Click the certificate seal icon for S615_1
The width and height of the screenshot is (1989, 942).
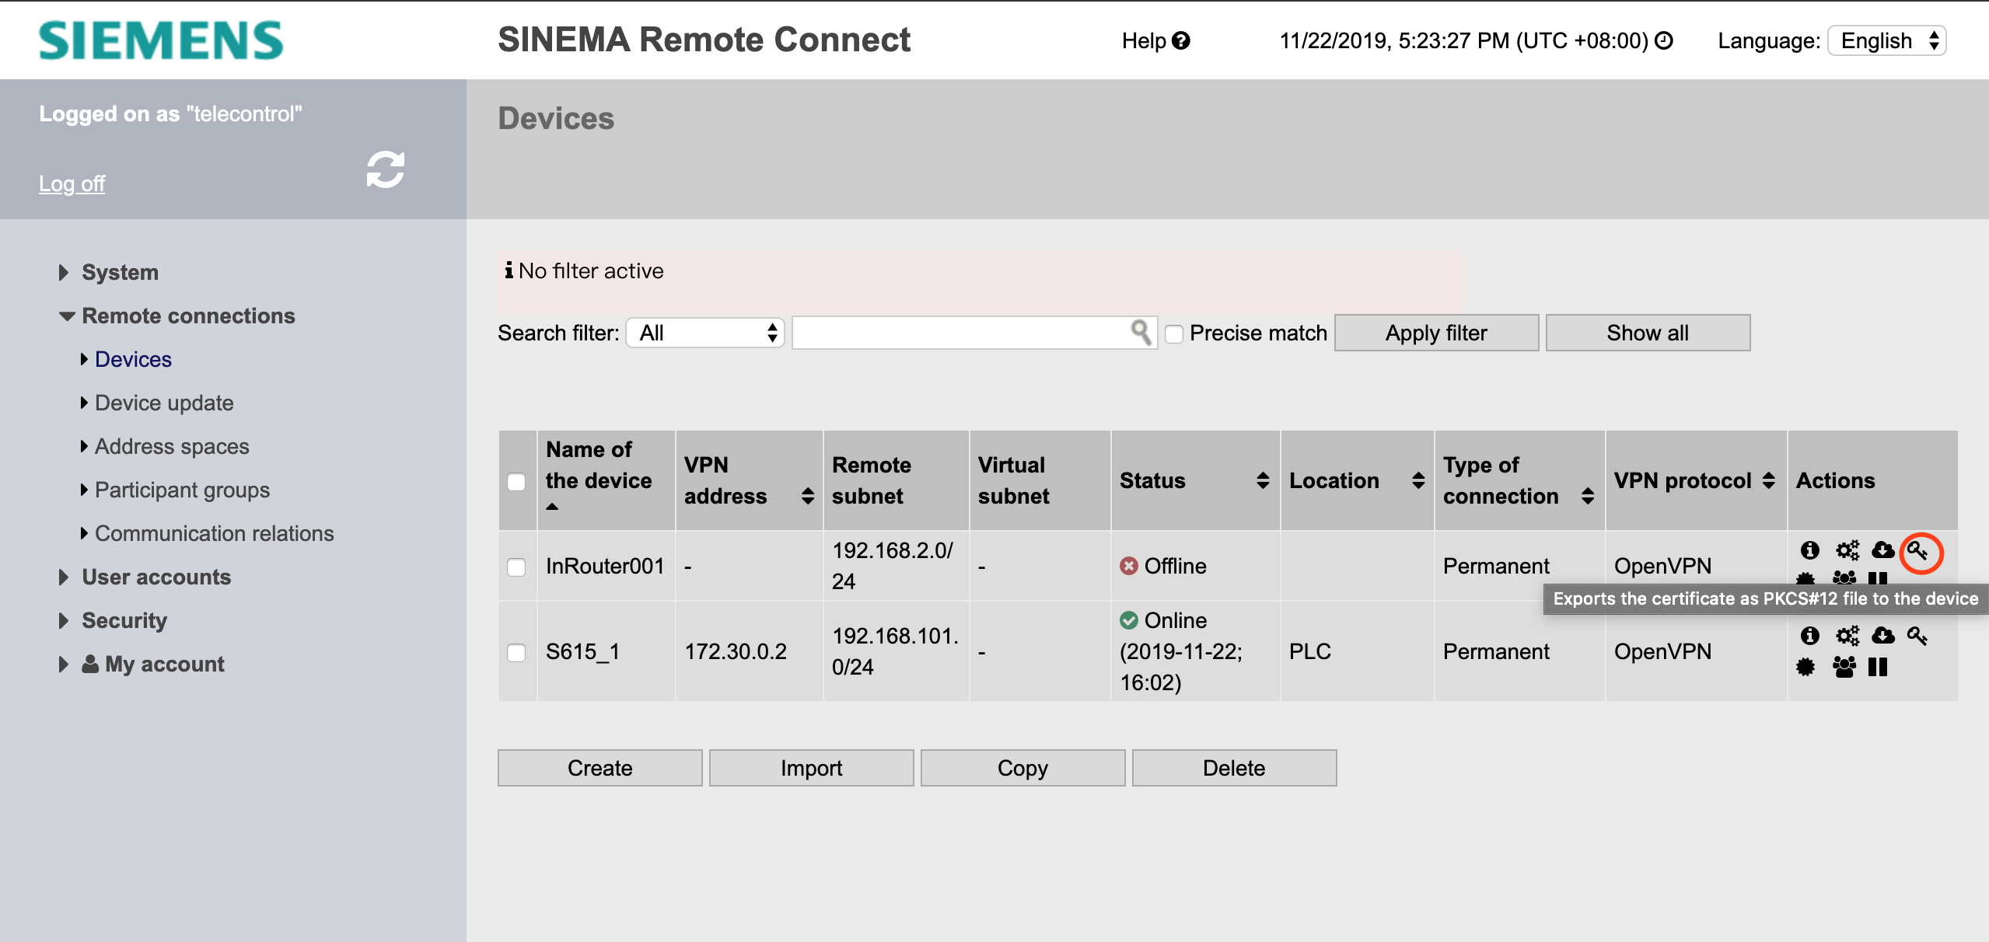[1805, 667]
